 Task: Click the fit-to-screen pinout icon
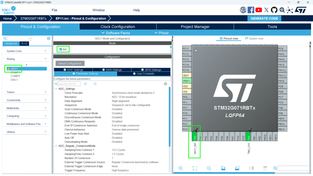pyautogui.click(x=195, y=168)
